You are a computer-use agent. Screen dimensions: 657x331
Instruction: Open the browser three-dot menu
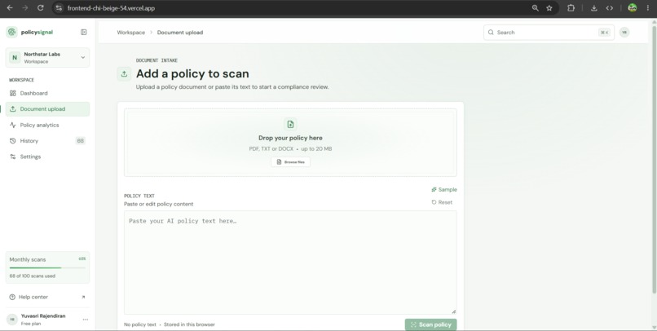[x=648, y=8]
